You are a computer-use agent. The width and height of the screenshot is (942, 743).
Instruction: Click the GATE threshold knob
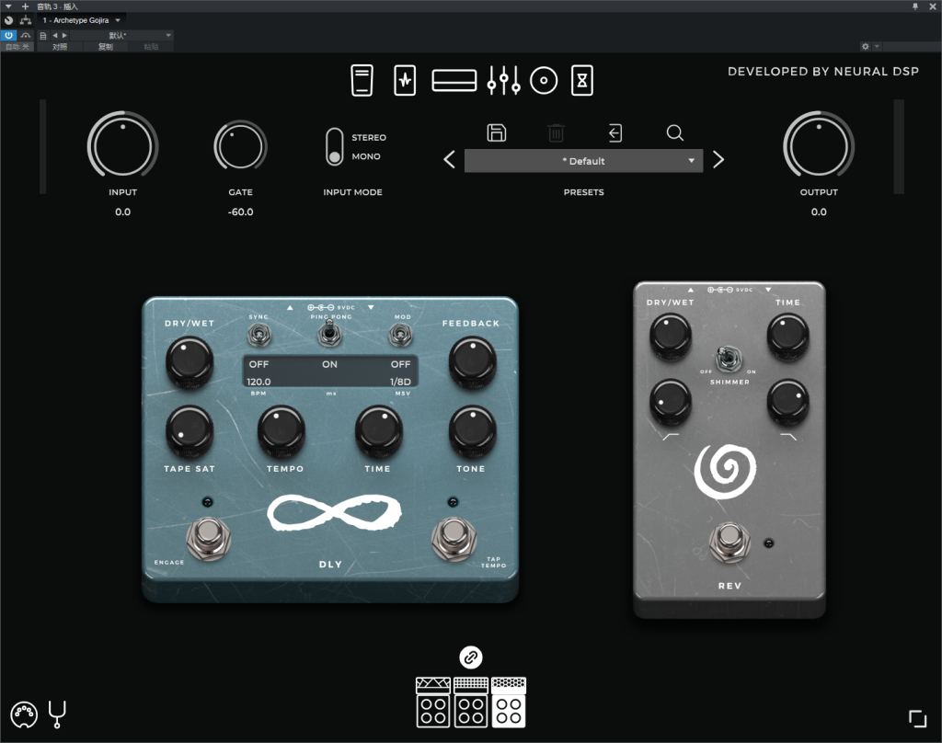(240, 146)
